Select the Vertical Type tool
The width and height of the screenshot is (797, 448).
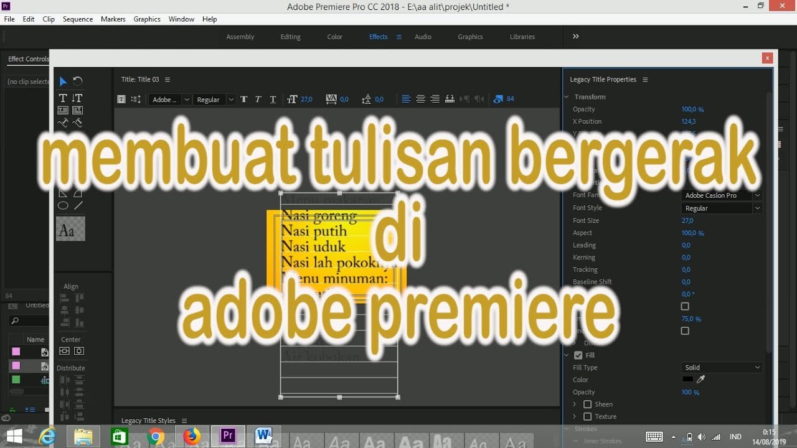[x=77, y=98]
